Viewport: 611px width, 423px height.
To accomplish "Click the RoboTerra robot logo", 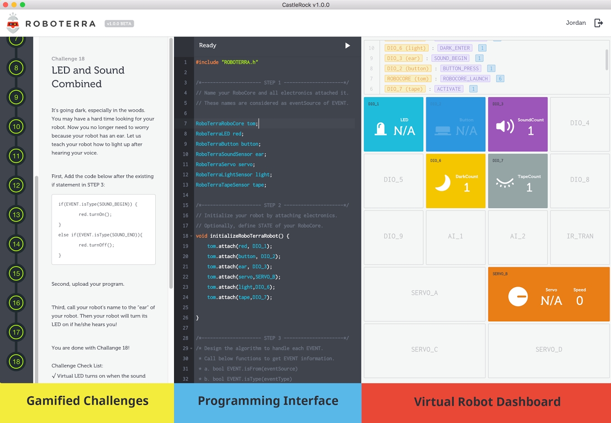I will 13,23.
